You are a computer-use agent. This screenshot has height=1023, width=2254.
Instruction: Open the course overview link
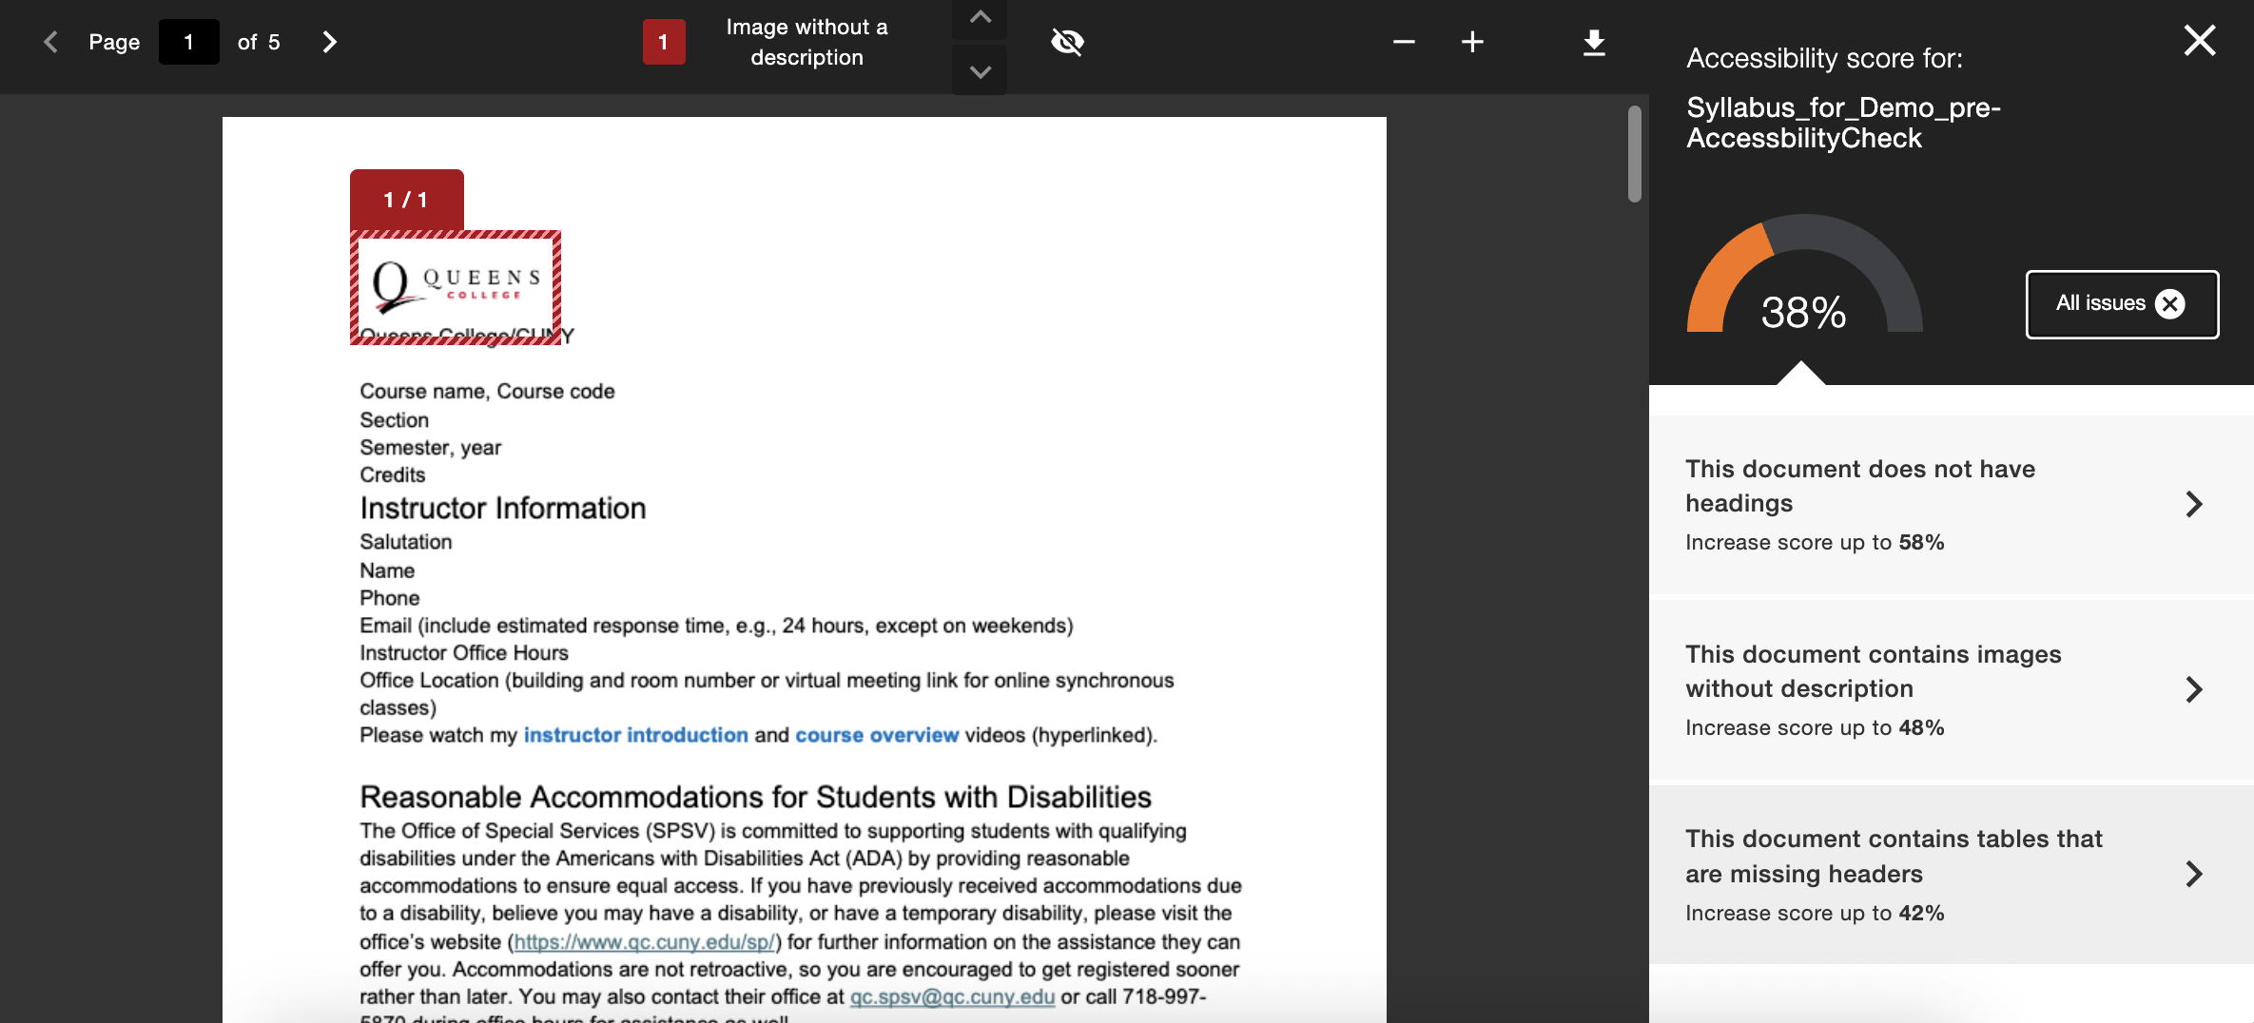tap(877, 735)
